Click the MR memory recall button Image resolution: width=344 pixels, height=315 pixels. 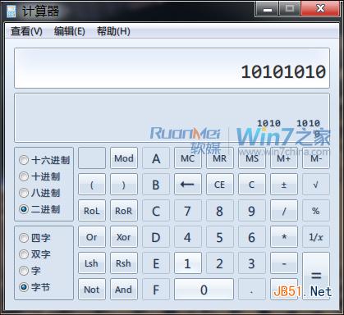point(220,158)
